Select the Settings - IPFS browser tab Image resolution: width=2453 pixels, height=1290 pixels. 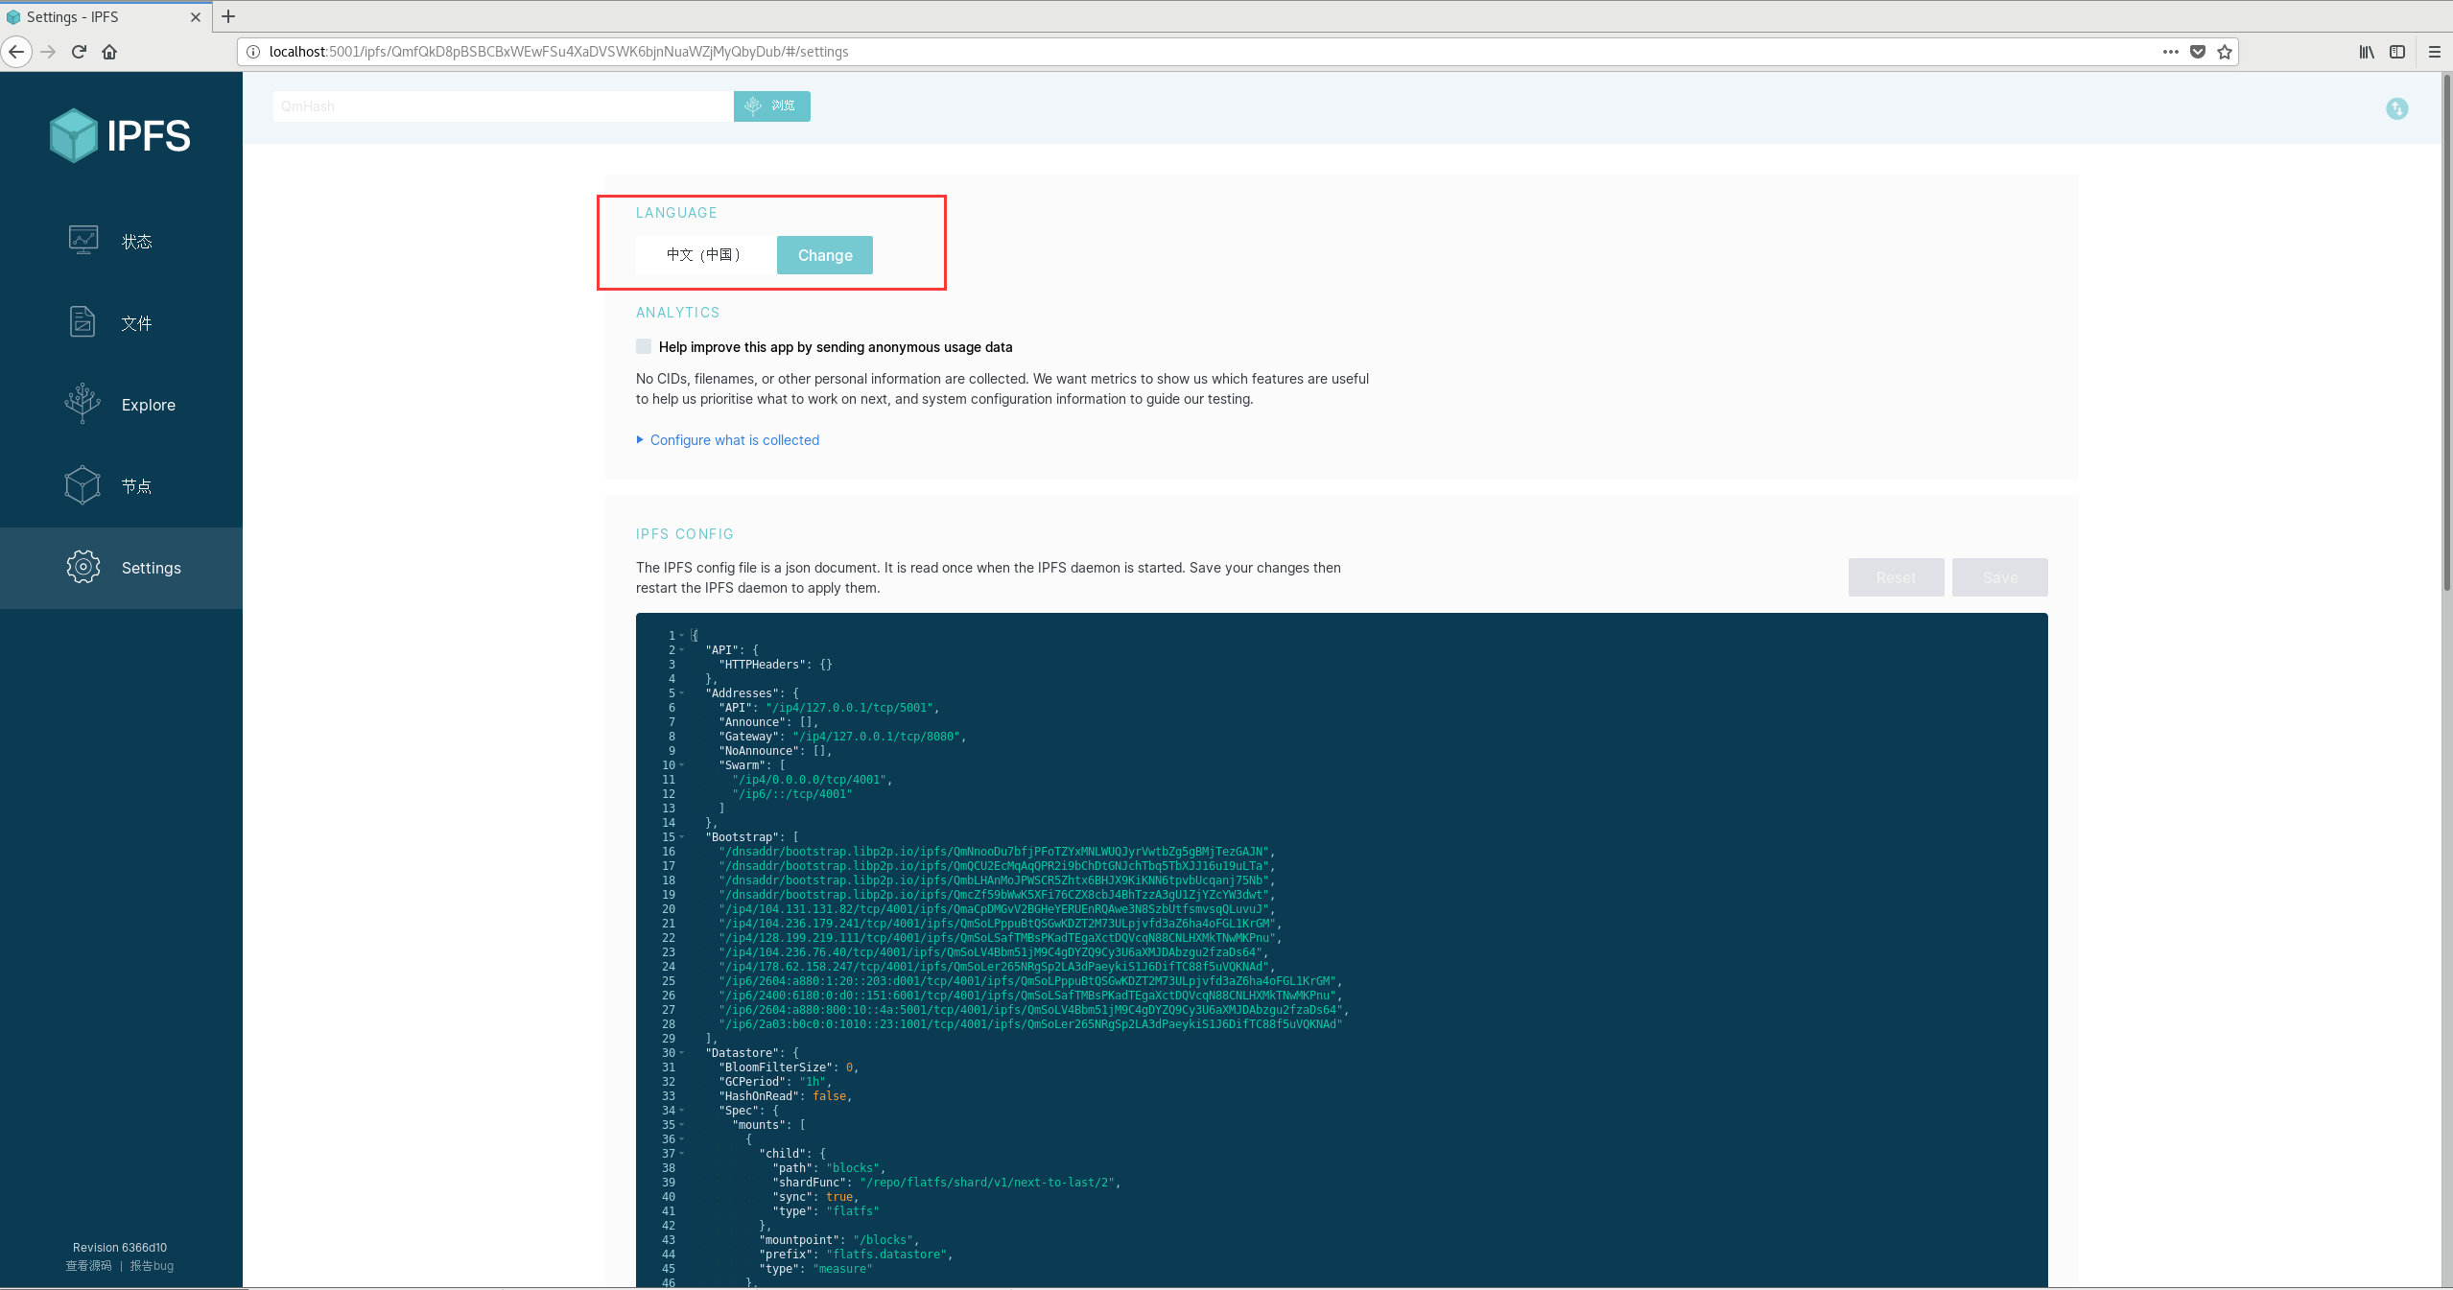pyautogui.click(x=96, y=16)
